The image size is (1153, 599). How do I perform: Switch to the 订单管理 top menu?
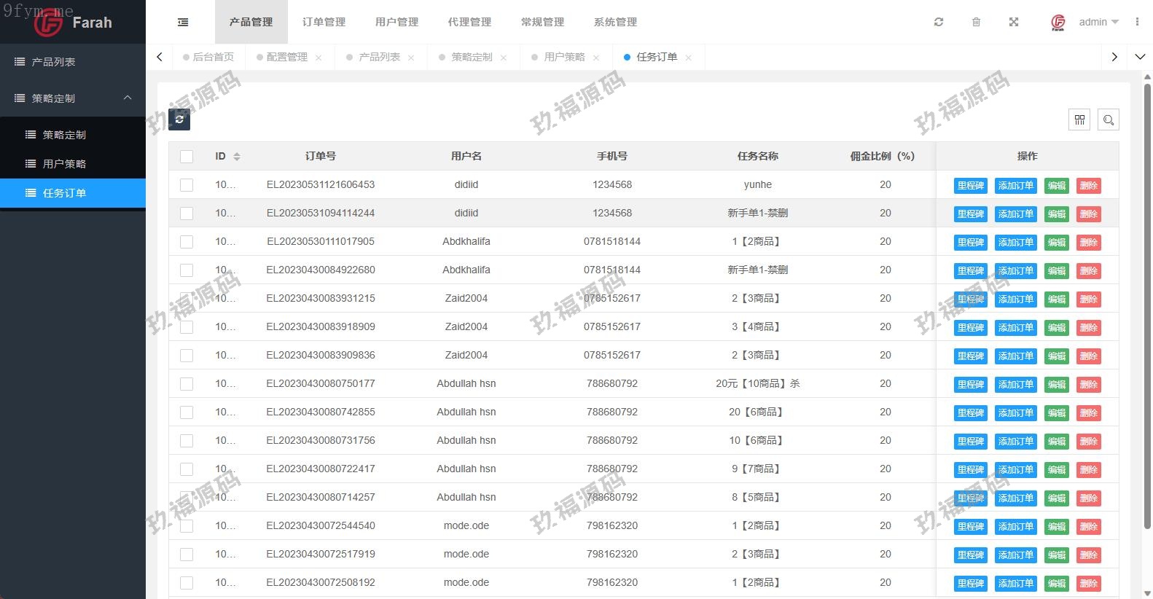coord(324,23)
